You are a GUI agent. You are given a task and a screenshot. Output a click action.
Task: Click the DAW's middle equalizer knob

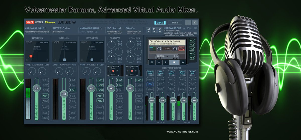[x=138, y=52]
